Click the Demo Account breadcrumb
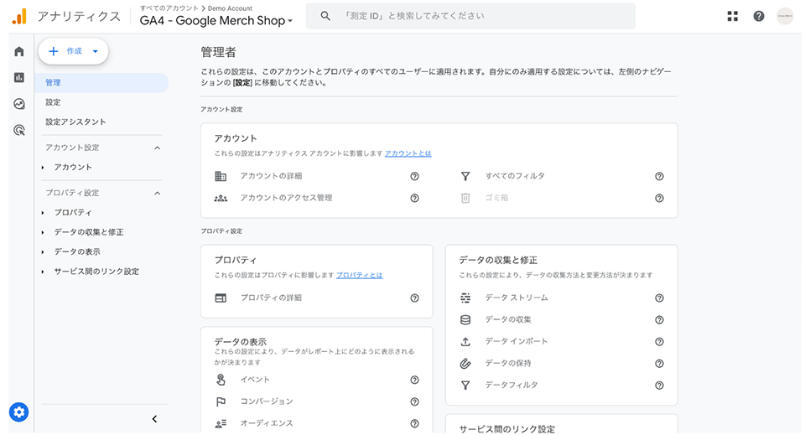805x435 pixels. [x=230, y=8]
